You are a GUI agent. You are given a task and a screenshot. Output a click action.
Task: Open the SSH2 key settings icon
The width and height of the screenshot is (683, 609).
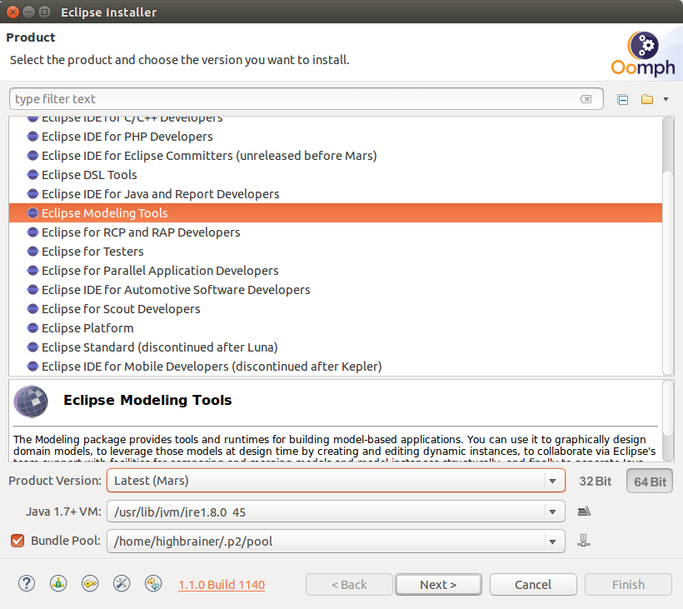point(90,584)
